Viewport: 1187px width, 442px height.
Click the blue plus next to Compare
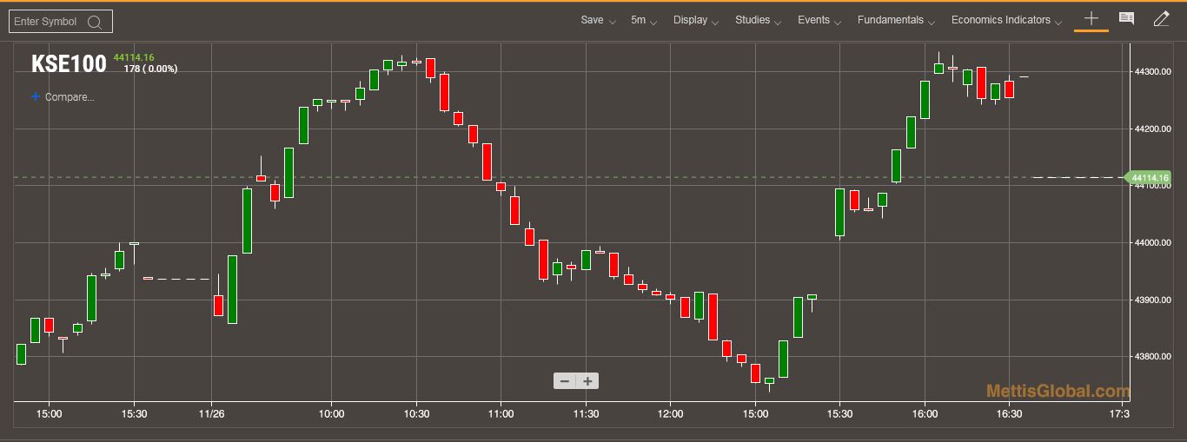pos(36,97)
